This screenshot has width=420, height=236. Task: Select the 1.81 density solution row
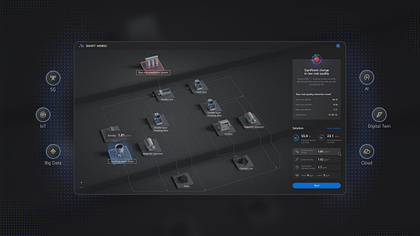pyautogui.click(x=317, y=151)
